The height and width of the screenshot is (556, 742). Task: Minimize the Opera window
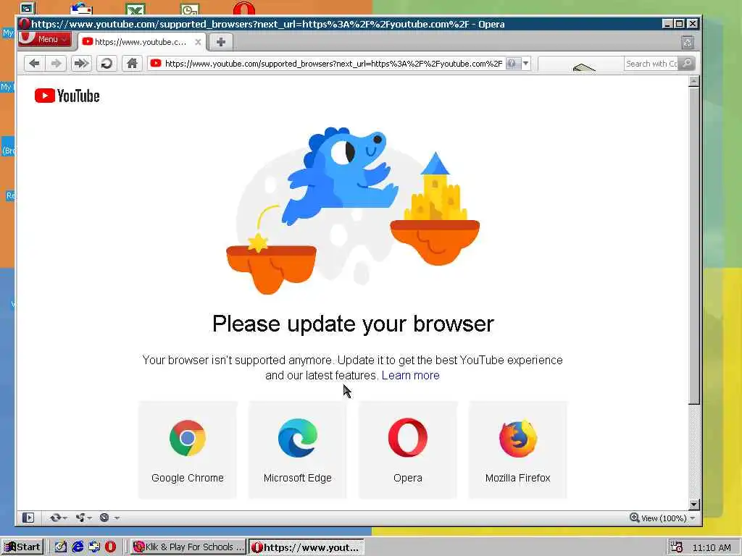tap(667, 24)
